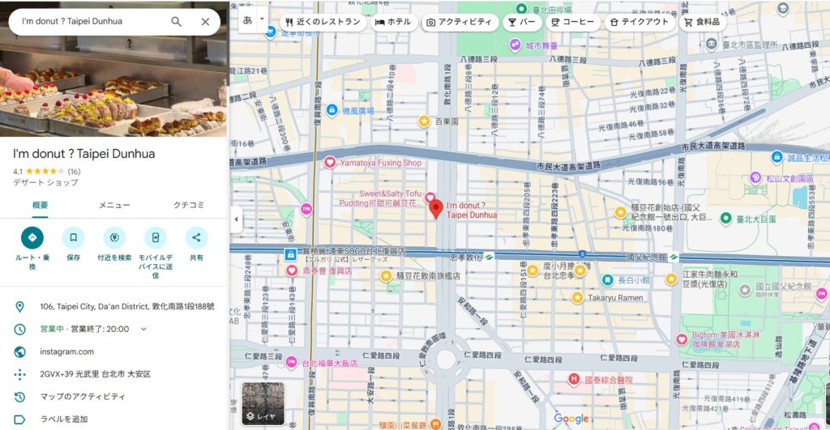Switch to the Menu (メニュー) tab
Image resolution: width=830 pixels, height=430 pixels.
click(x=114, y=205)
